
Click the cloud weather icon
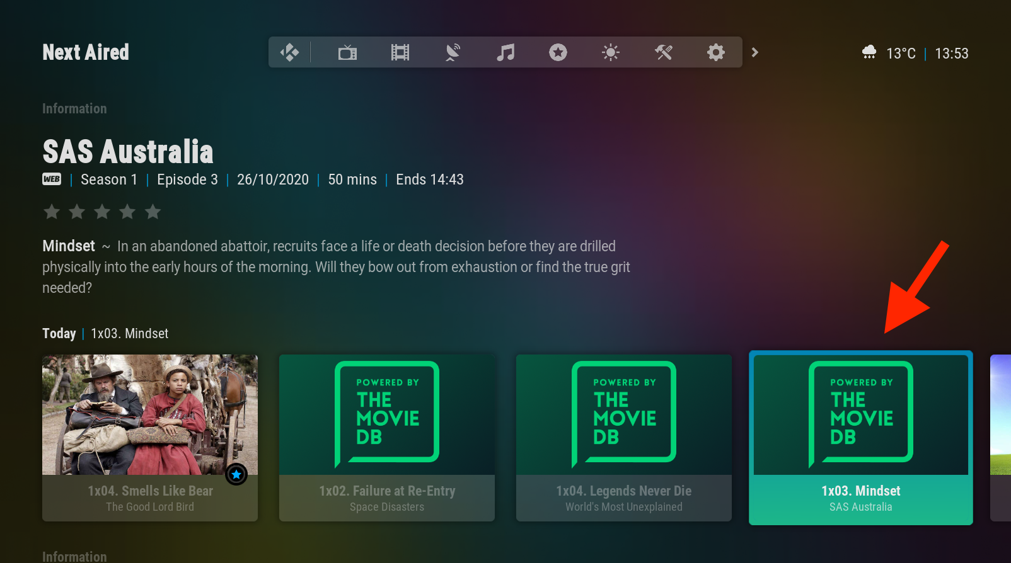pyautogui.click(x=869, y=52)
